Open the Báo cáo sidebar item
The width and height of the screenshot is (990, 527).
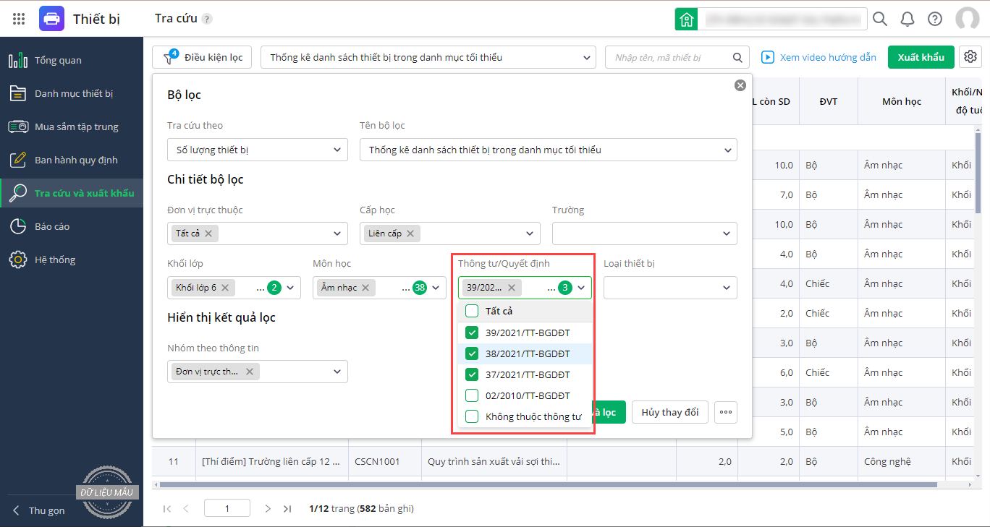coord(52,226)
